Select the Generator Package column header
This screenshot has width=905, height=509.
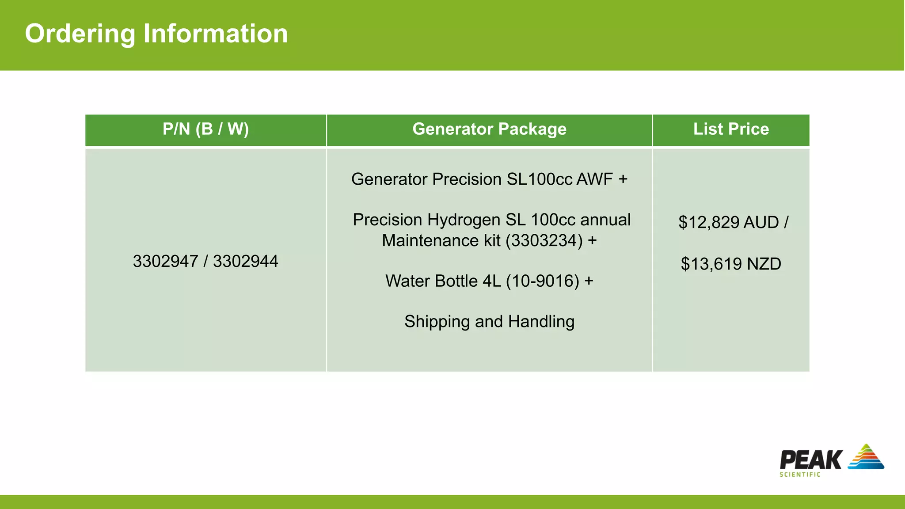click(x=489, y=129)
